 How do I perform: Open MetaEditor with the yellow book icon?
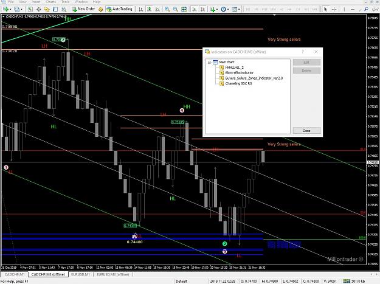[x=100, y=9]
